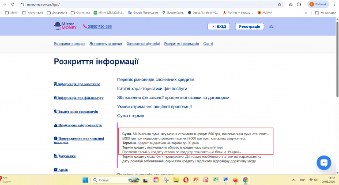Expand Умови отримання акційної пропозиції
This screenshot has height=185, width=339.
[x=154, y=107]
